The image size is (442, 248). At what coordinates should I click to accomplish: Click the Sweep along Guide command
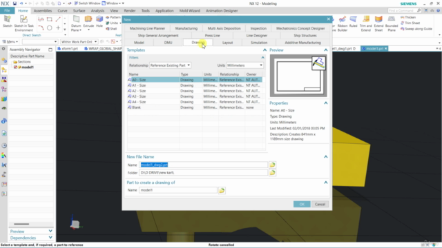(x=416, y=29)
